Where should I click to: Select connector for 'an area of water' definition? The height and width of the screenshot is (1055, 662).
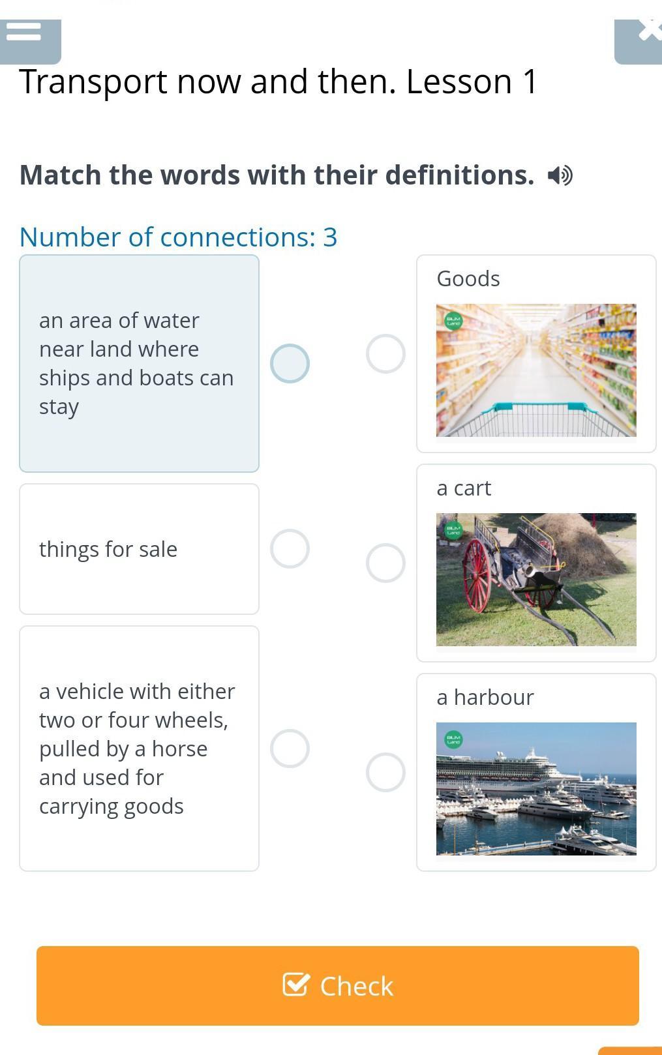click(290, 363)
